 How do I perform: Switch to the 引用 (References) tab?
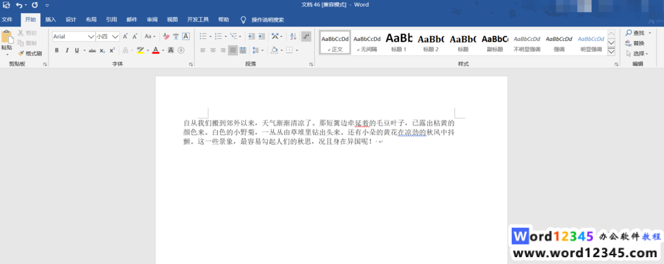tap(111, 20)
